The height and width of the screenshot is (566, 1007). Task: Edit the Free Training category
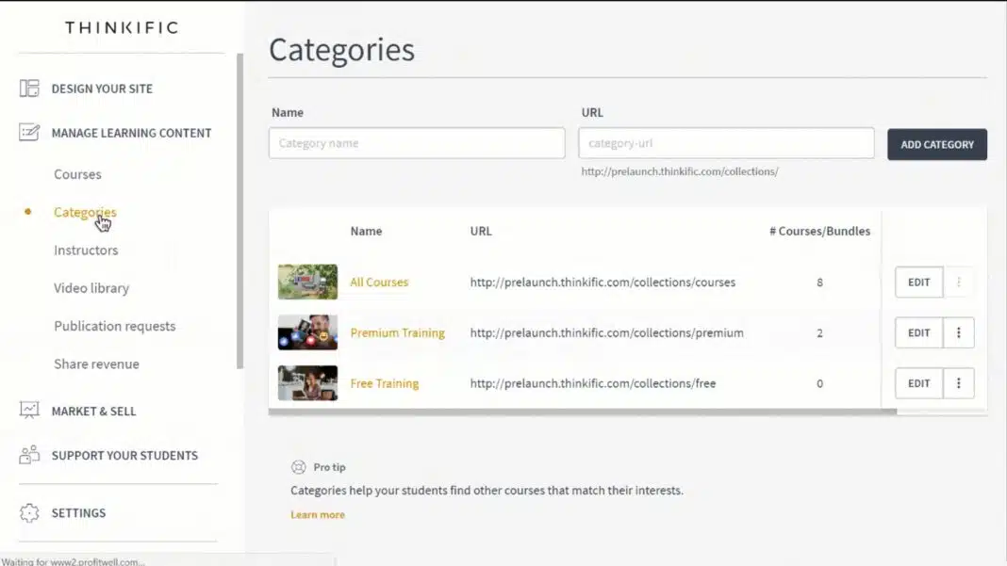click(x=918, y=383)
